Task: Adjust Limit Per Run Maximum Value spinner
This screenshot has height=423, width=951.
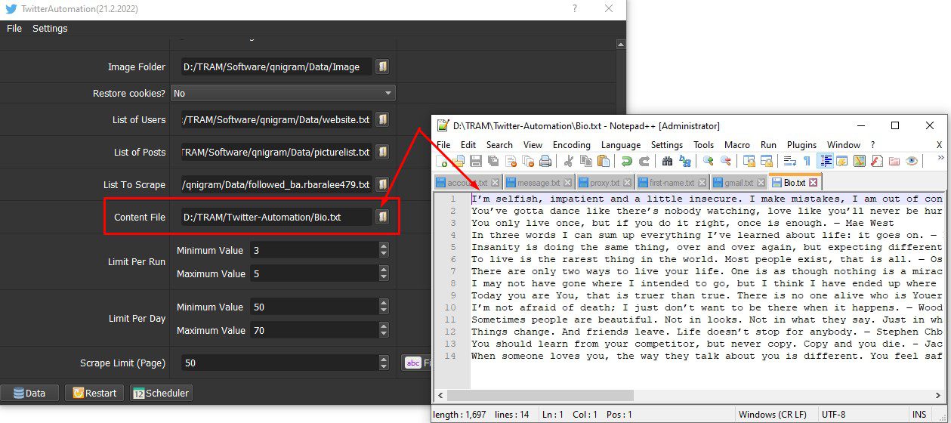Action: [x=384, y=273]
